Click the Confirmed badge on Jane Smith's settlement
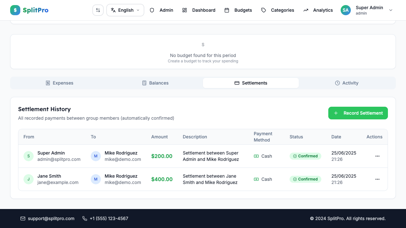406x228 pixels. [305, 179]
